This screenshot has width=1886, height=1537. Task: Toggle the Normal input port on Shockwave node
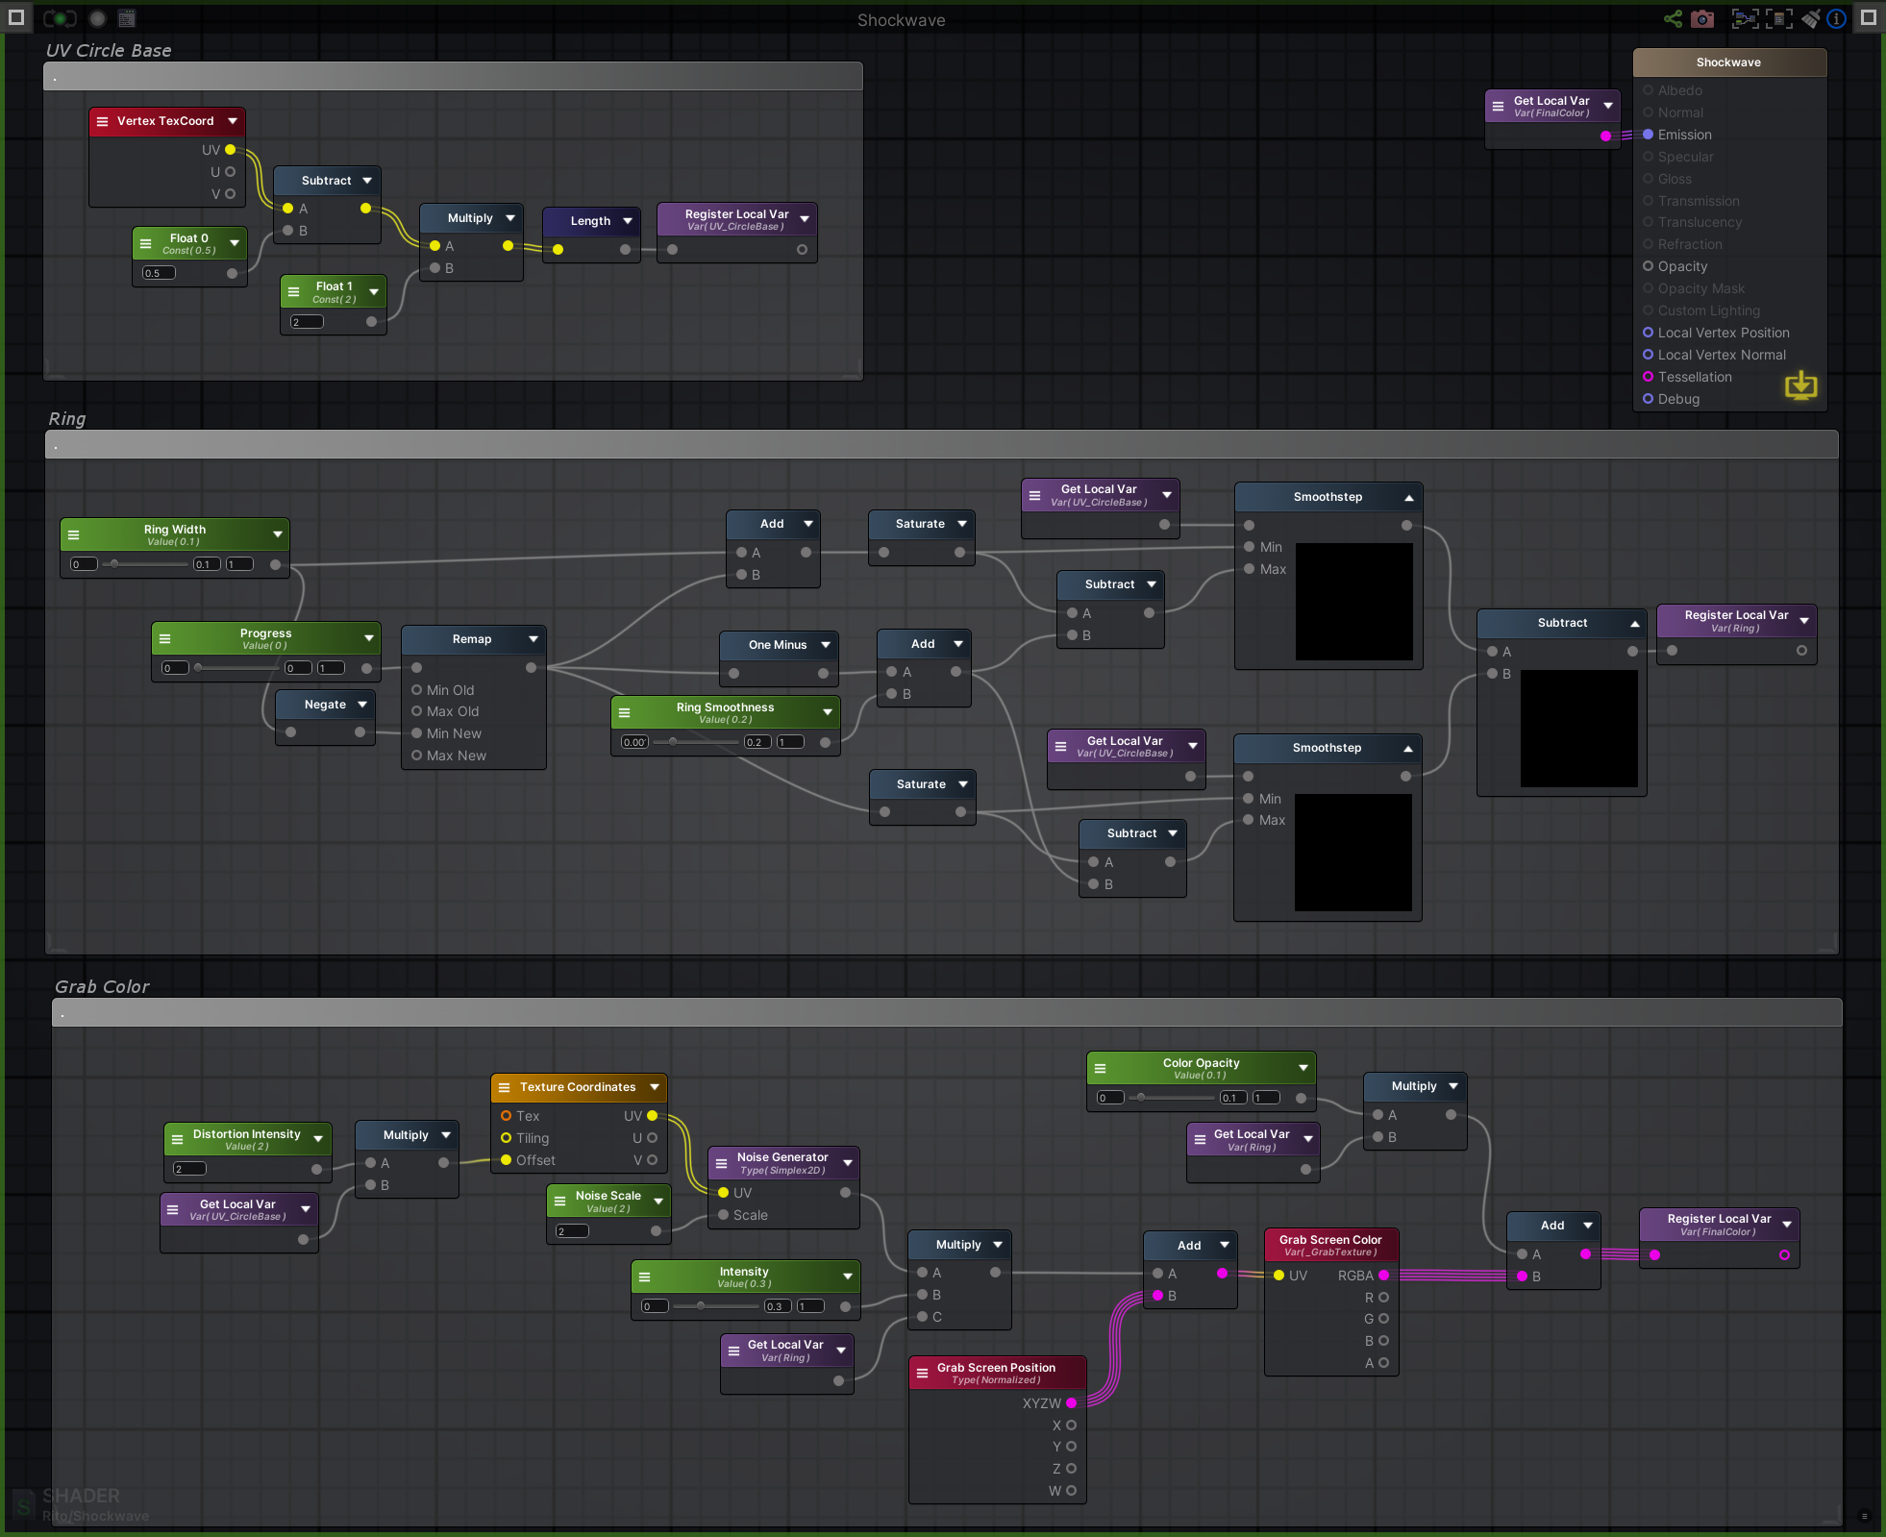(1649, 112)
